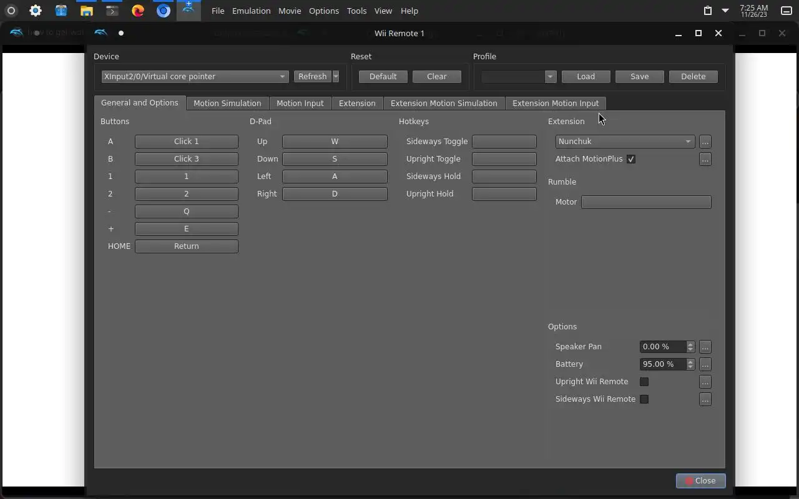Viewport: 799px width, 499px height.
Task: Expand the system tray hidden icons arrow
Action: point(725,11)
